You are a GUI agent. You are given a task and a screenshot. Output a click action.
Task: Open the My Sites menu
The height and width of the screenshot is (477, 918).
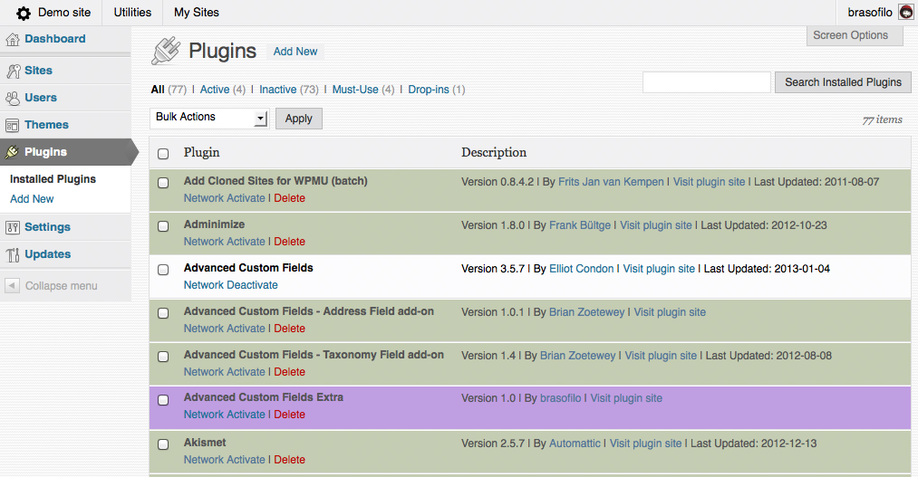(x=197, y=13)
